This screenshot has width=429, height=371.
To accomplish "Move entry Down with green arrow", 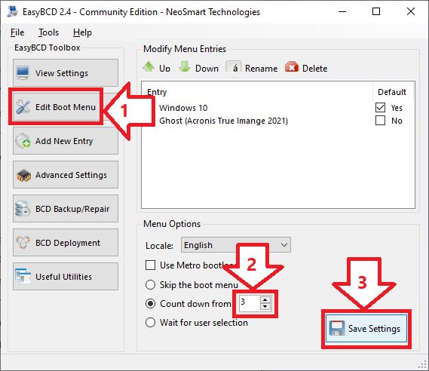I will pyautogui.click(x=198, y=68).
